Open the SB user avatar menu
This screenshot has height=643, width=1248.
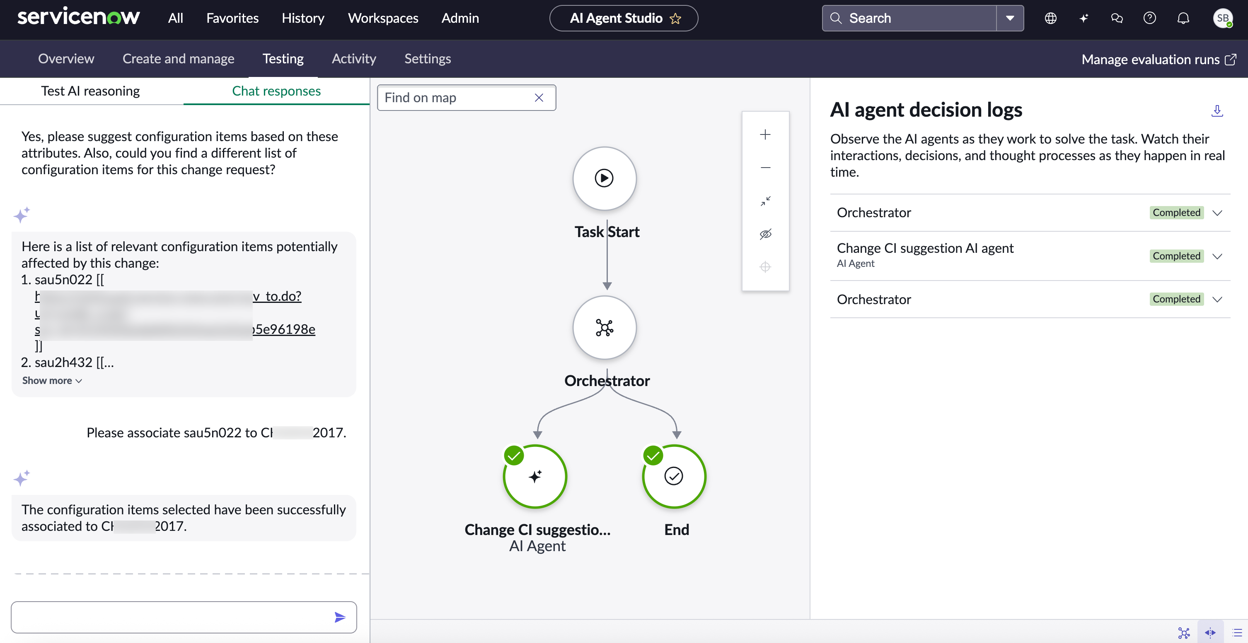pyautogui.click(x=1223, y=18)
